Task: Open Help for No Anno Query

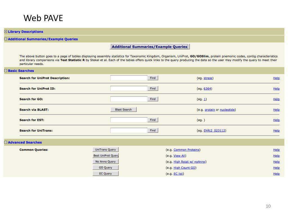Action: pos(276,162)
